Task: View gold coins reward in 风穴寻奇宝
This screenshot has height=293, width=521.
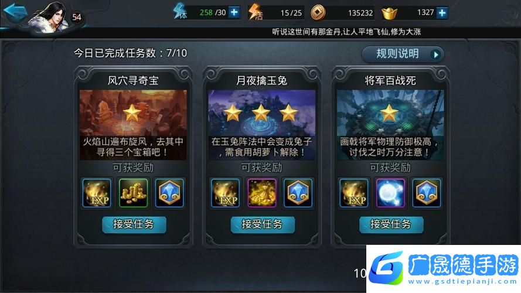Action: click(x=133, y=193)
